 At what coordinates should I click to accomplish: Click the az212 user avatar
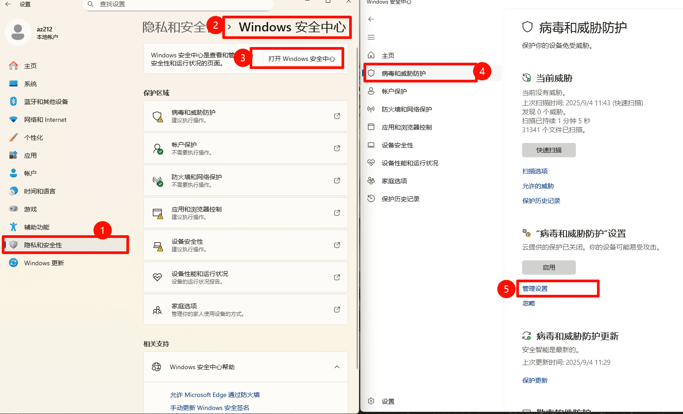coord(18,32)
